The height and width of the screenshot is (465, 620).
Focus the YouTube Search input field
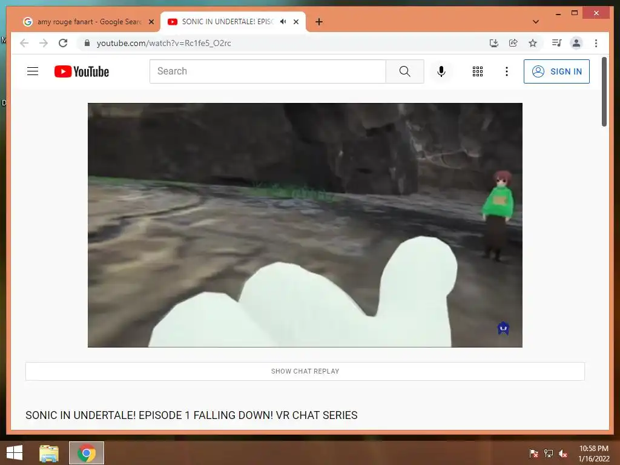point(268,71)
